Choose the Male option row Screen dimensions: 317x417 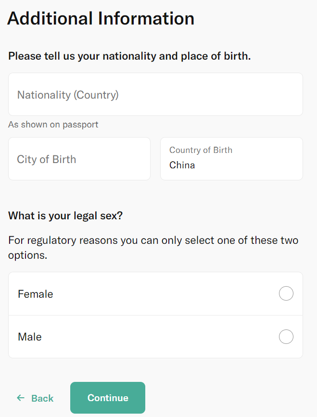click(x=155, y=337)
